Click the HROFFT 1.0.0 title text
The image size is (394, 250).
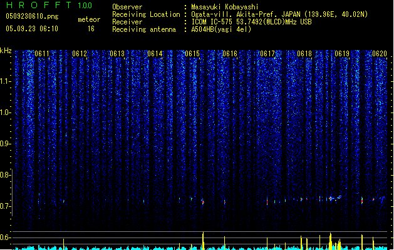click(49, 5)
